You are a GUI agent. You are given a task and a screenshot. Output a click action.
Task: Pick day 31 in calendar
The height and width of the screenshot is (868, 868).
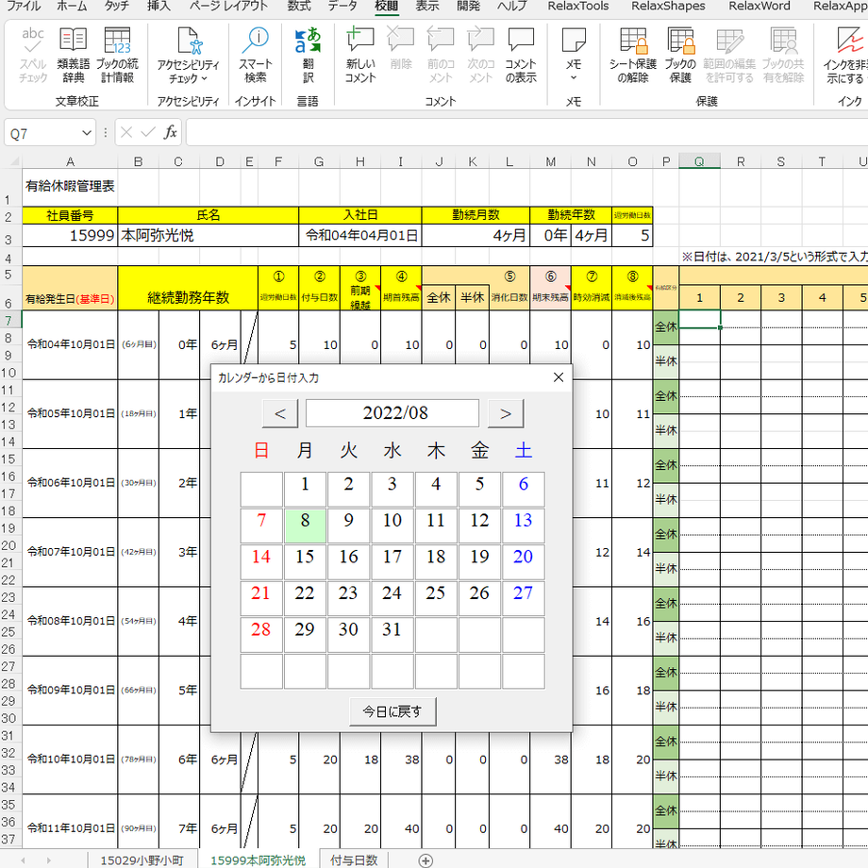tap(392, 634)
